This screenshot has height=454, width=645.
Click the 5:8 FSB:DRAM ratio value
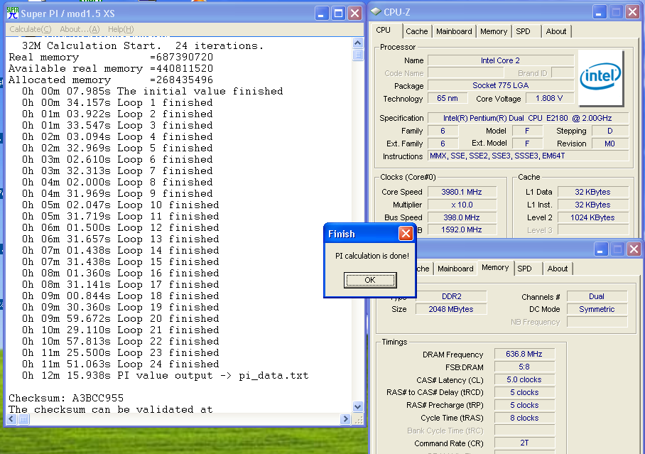[524, 367]
